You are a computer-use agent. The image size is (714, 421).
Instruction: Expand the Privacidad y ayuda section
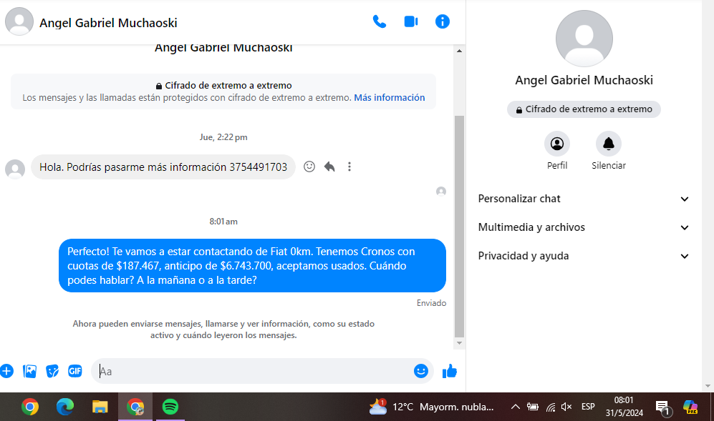click(x=584, y=256)
